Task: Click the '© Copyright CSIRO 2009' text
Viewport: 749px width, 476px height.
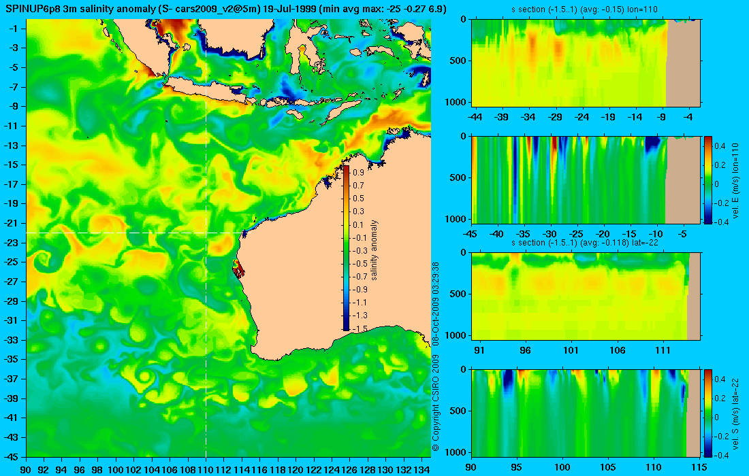Action: [435, 403]
